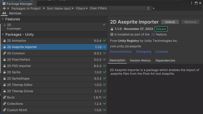Click the lock icon beside 2D Animation
Viewport: 203px width, 114px height.
[x=5, y=41]
